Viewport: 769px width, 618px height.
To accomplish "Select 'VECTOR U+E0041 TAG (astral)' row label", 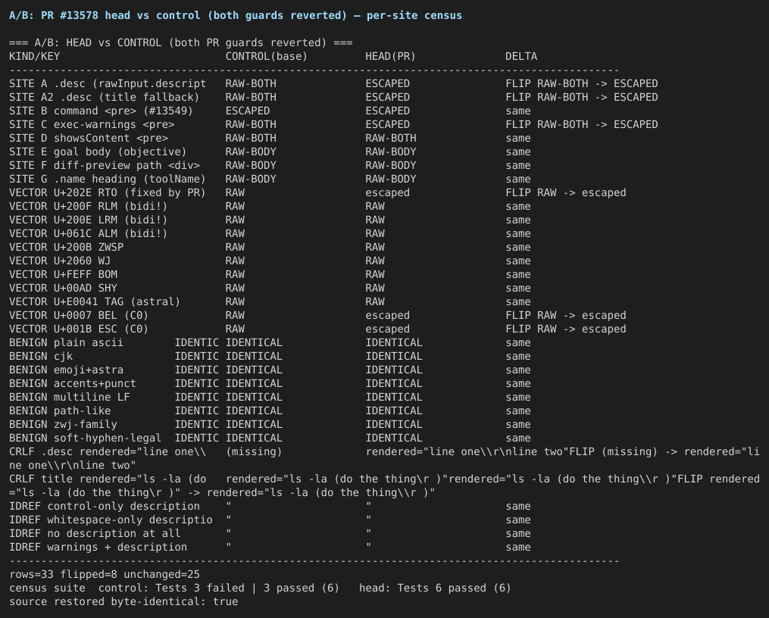I will coord(95,303).
